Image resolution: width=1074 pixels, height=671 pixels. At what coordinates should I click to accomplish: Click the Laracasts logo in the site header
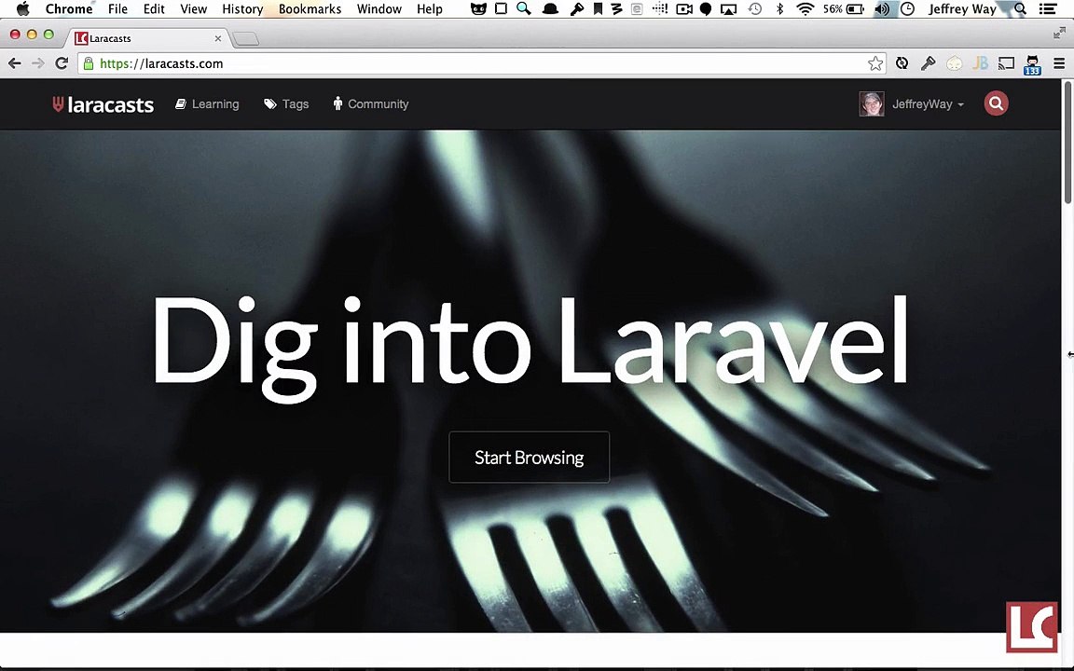[103, 104]
